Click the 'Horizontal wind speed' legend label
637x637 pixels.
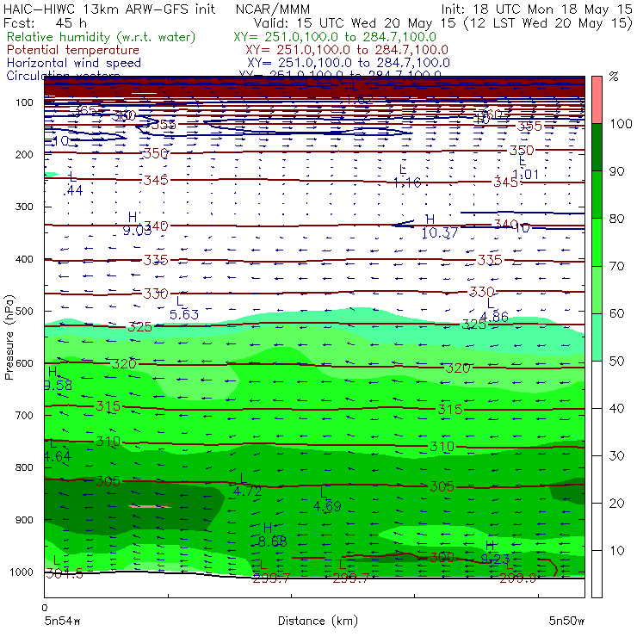click(x=74, y=63)
